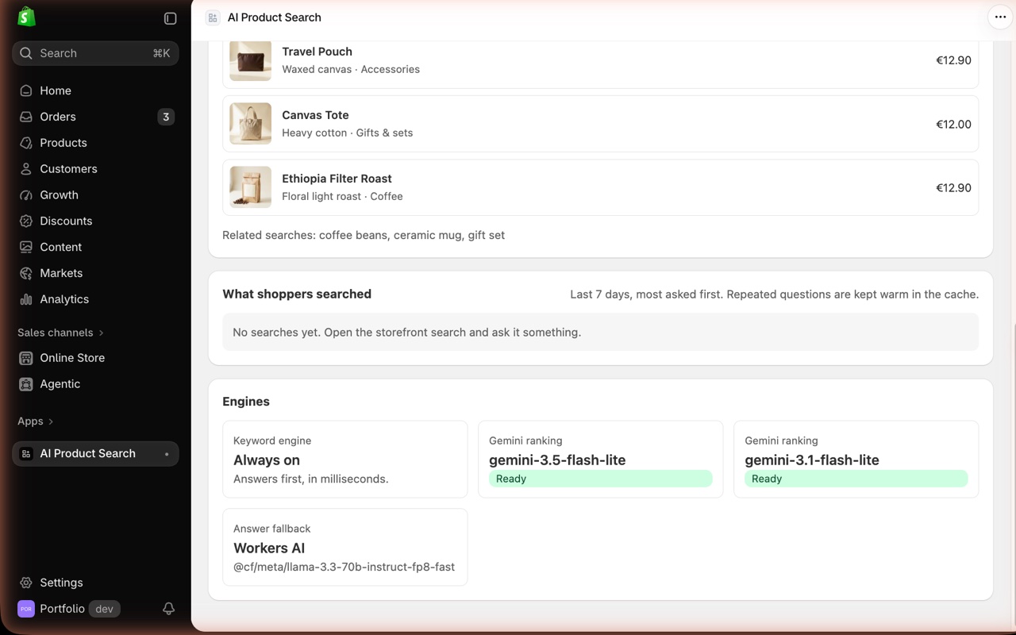Click the Agentic channel icon

26,384
